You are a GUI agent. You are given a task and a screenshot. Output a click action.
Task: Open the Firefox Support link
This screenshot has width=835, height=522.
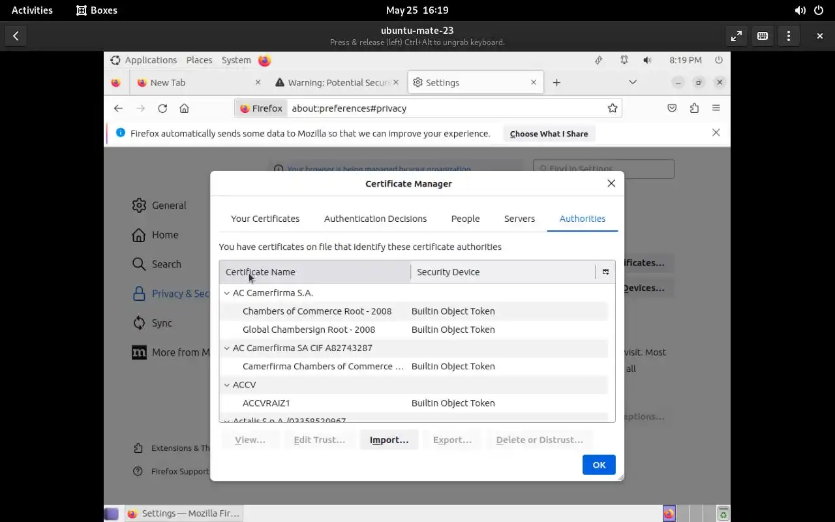pyautogui.click(x=171, y=471)
